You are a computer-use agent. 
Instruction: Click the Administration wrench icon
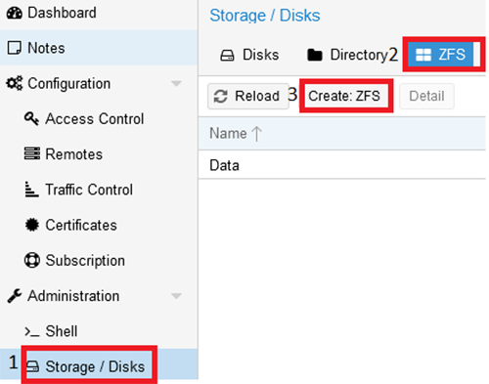click(15, 296)
